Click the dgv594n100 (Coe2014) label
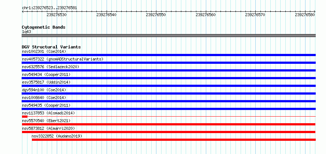The width and height of the screenshot is (326, 154). click(x=44, y=90)
